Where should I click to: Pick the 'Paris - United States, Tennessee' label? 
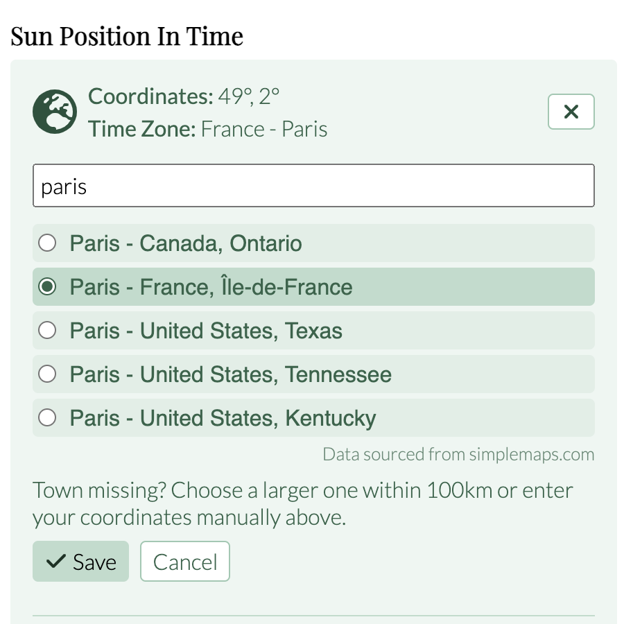click(x=231, y=374)
